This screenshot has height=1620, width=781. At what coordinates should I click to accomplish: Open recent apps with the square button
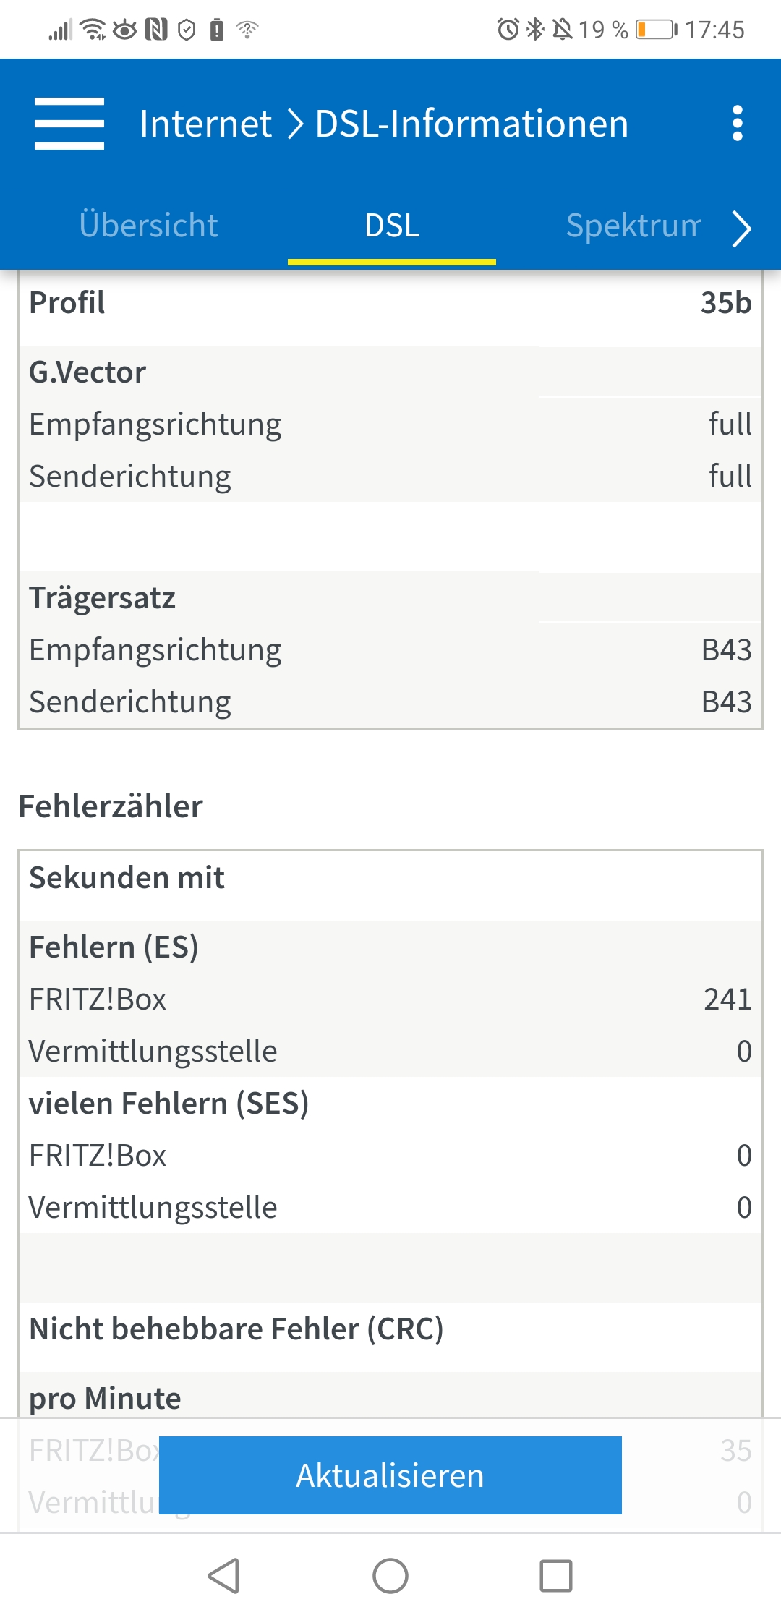556,1576
